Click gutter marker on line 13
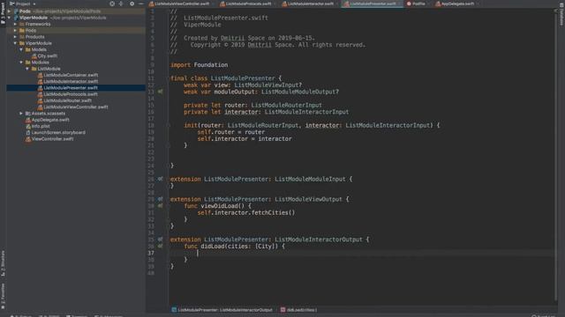565x317 pixels. pos(160,92)
